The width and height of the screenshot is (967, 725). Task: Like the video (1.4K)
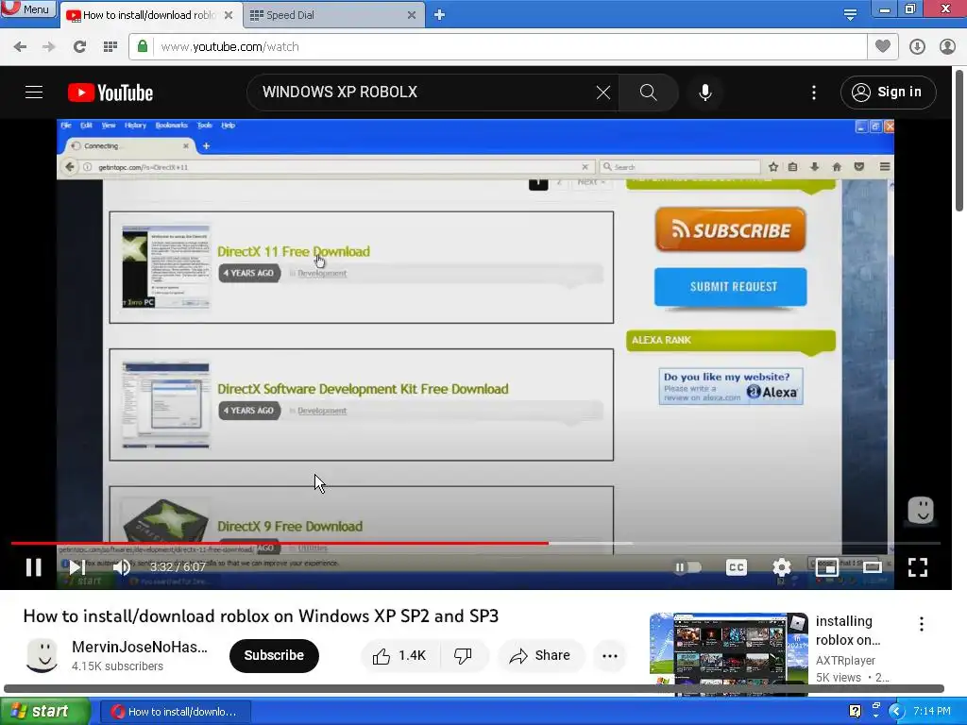[x=400, y=655]
